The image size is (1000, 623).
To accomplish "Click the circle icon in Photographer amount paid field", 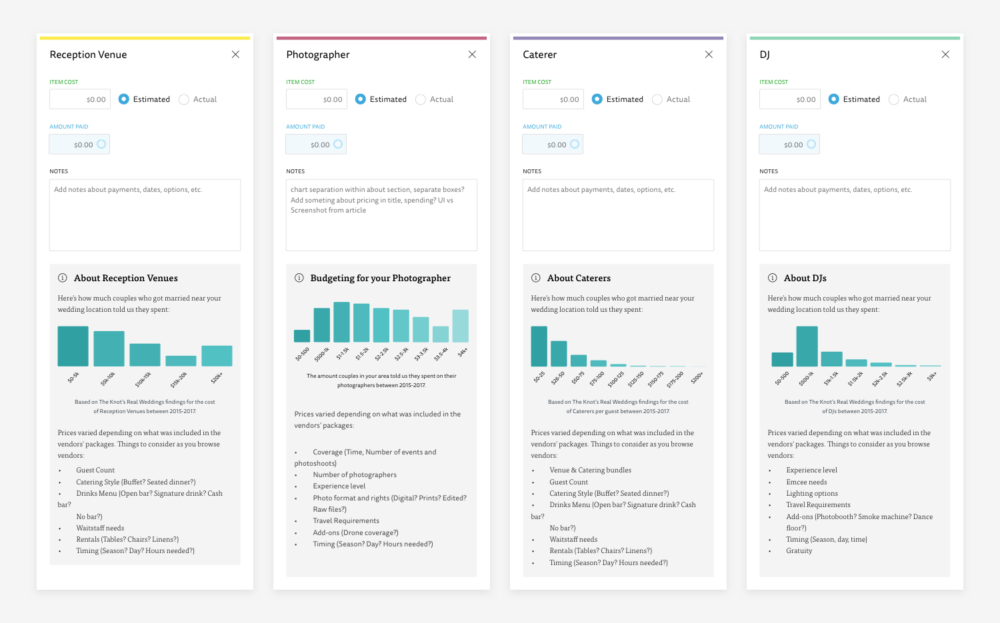I will coord(338,144).
